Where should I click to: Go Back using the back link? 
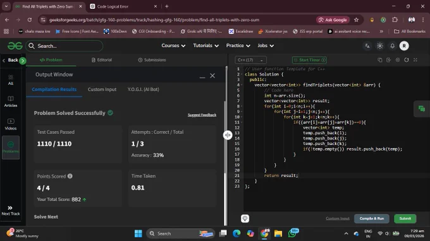tap(10, 60)
